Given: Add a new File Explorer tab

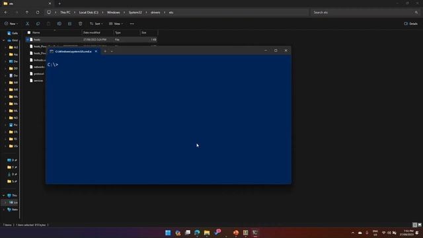Looking at the screenshot, I should (59, 3).
